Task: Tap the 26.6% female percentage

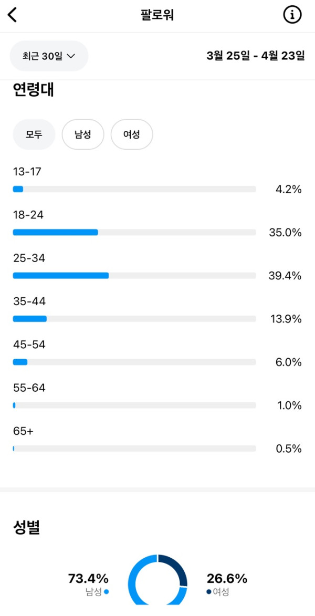Action: pos(227,579)
